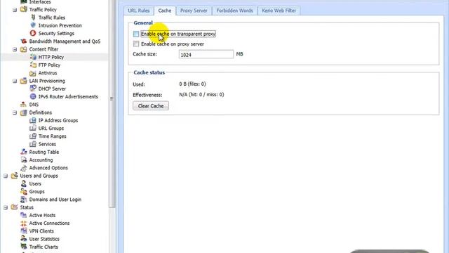The image size is (449, 253).
Task: Click the Security Settings red icon
Action: pos(33,33)
